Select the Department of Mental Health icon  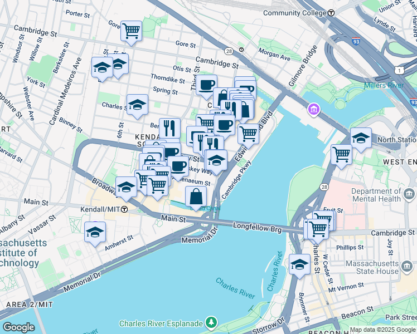[x=409, y=194]
